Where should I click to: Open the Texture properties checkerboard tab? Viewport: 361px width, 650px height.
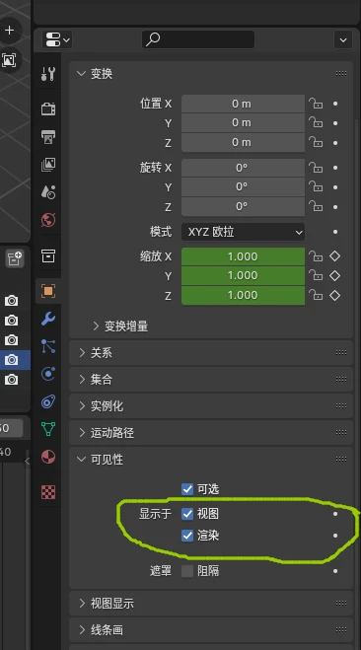48,492
